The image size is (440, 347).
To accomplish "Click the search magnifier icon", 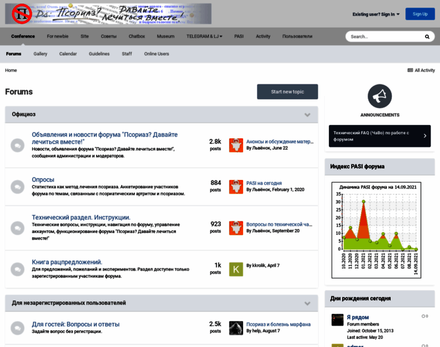I will (x=427, y=36).
